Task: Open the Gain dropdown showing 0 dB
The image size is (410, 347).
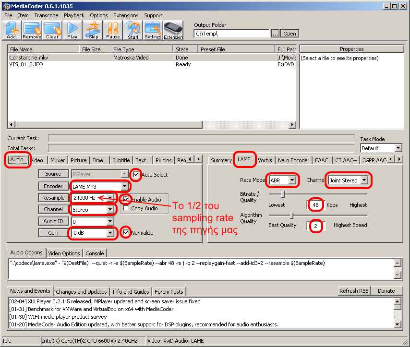Action: tap(110, 233)
